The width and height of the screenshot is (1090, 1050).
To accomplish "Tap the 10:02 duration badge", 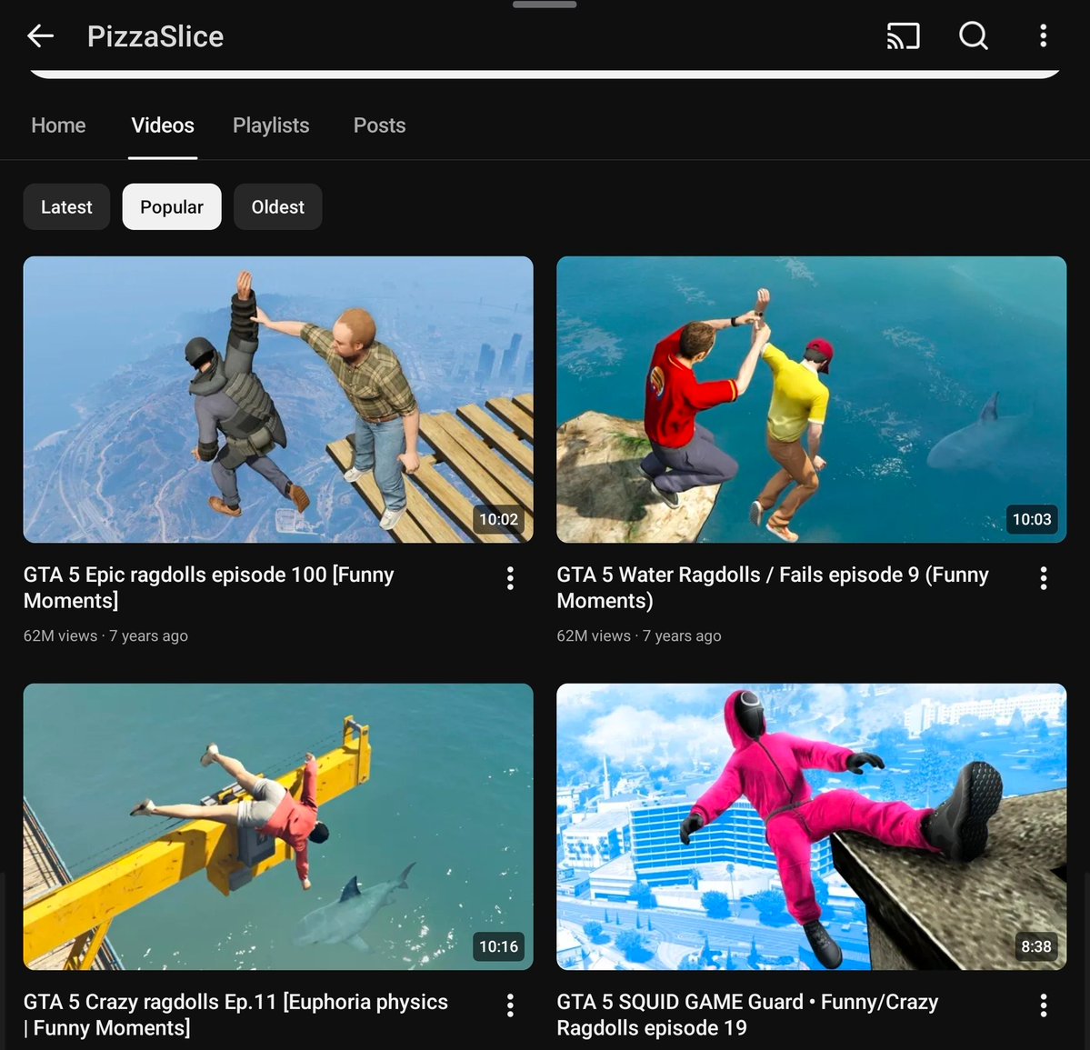I will 498,519.
